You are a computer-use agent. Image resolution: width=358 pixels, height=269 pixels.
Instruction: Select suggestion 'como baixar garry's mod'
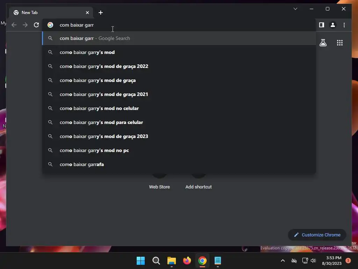(x=179, y=53)
